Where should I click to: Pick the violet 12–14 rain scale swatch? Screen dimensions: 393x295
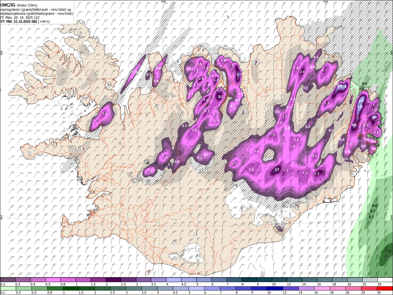290,288
